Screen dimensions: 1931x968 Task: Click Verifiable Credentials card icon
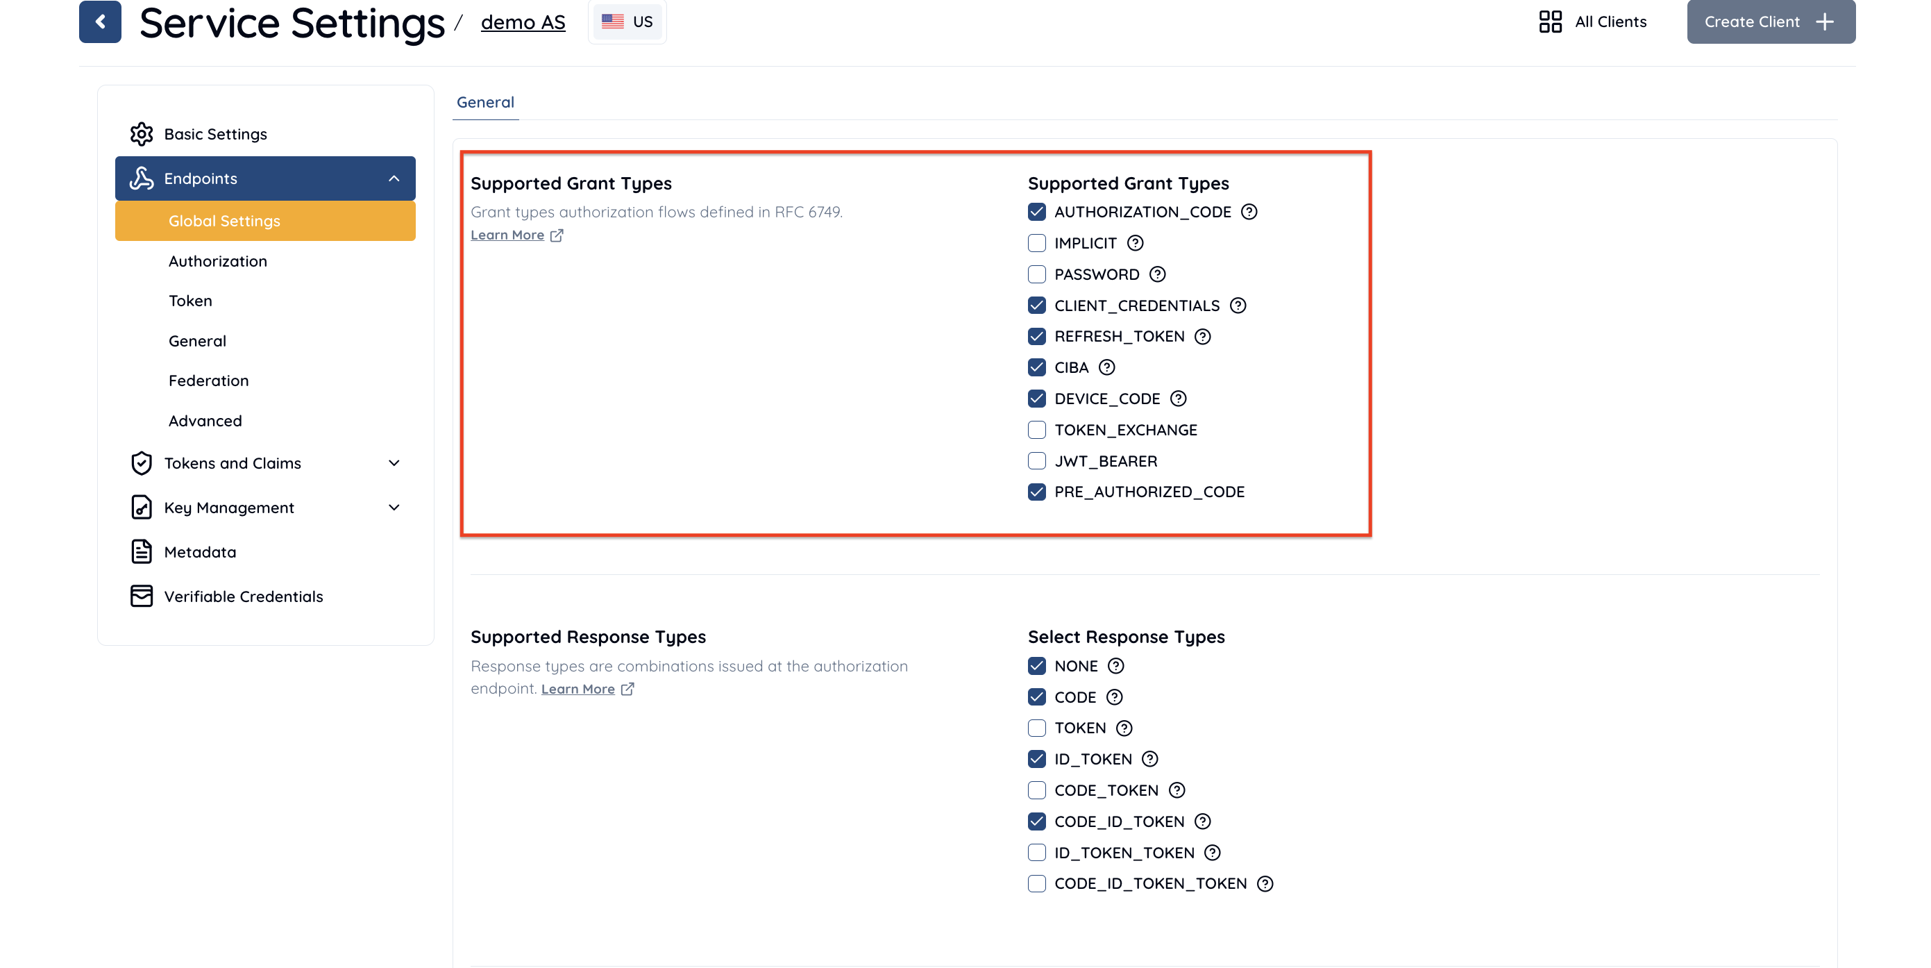click(x=141, y=596)
